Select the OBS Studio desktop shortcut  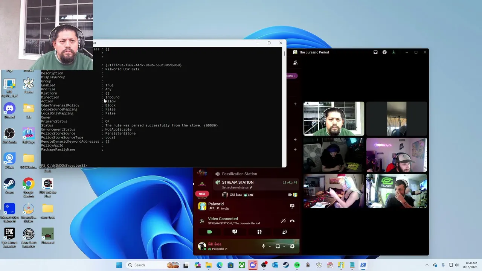click(x=9, y=136)
